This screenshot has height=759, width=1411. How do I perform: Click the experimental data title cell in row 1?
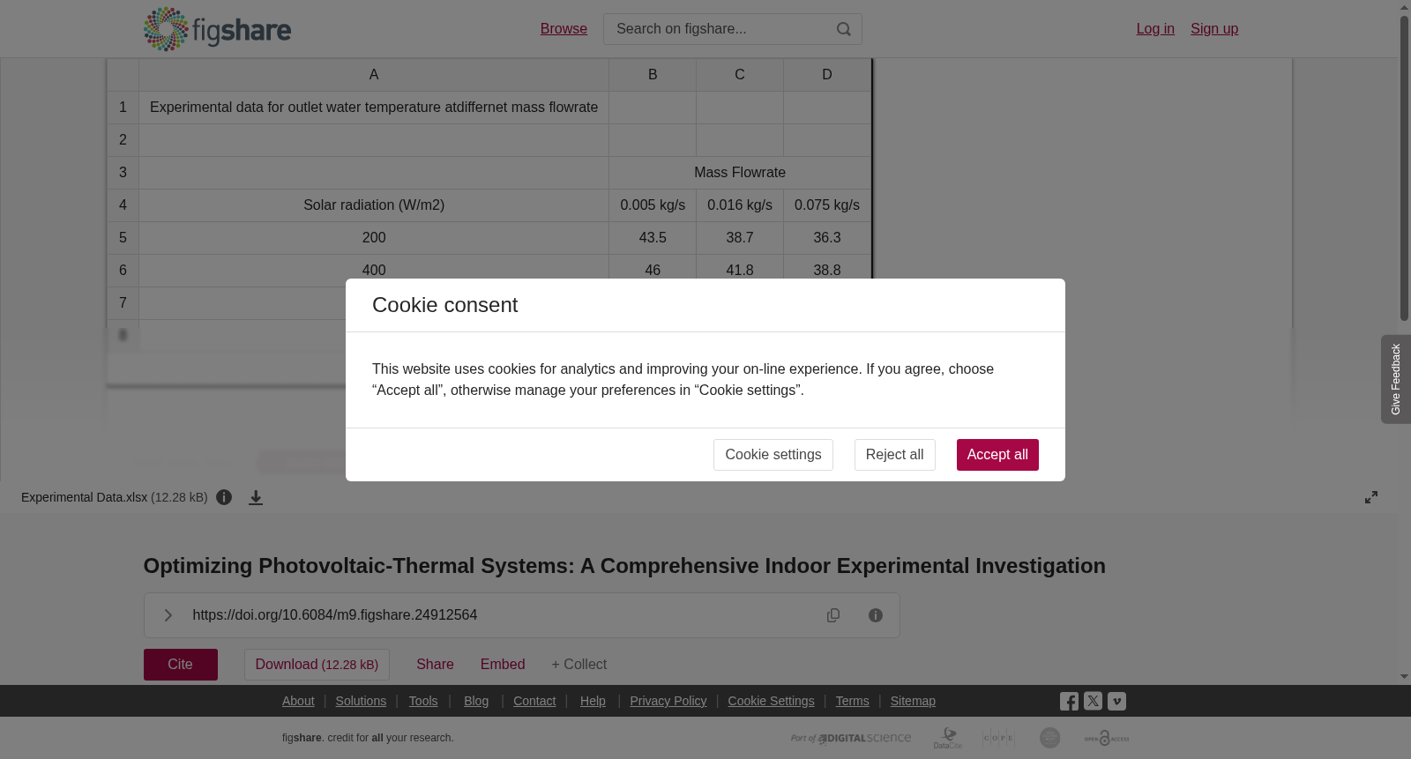tap(374, 108)
